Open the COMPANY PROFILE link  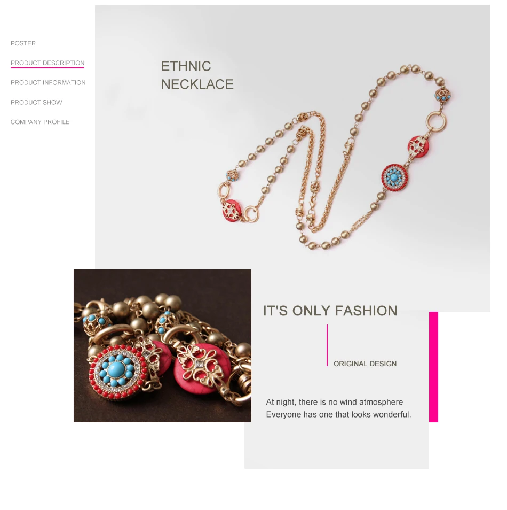point(40,122)
